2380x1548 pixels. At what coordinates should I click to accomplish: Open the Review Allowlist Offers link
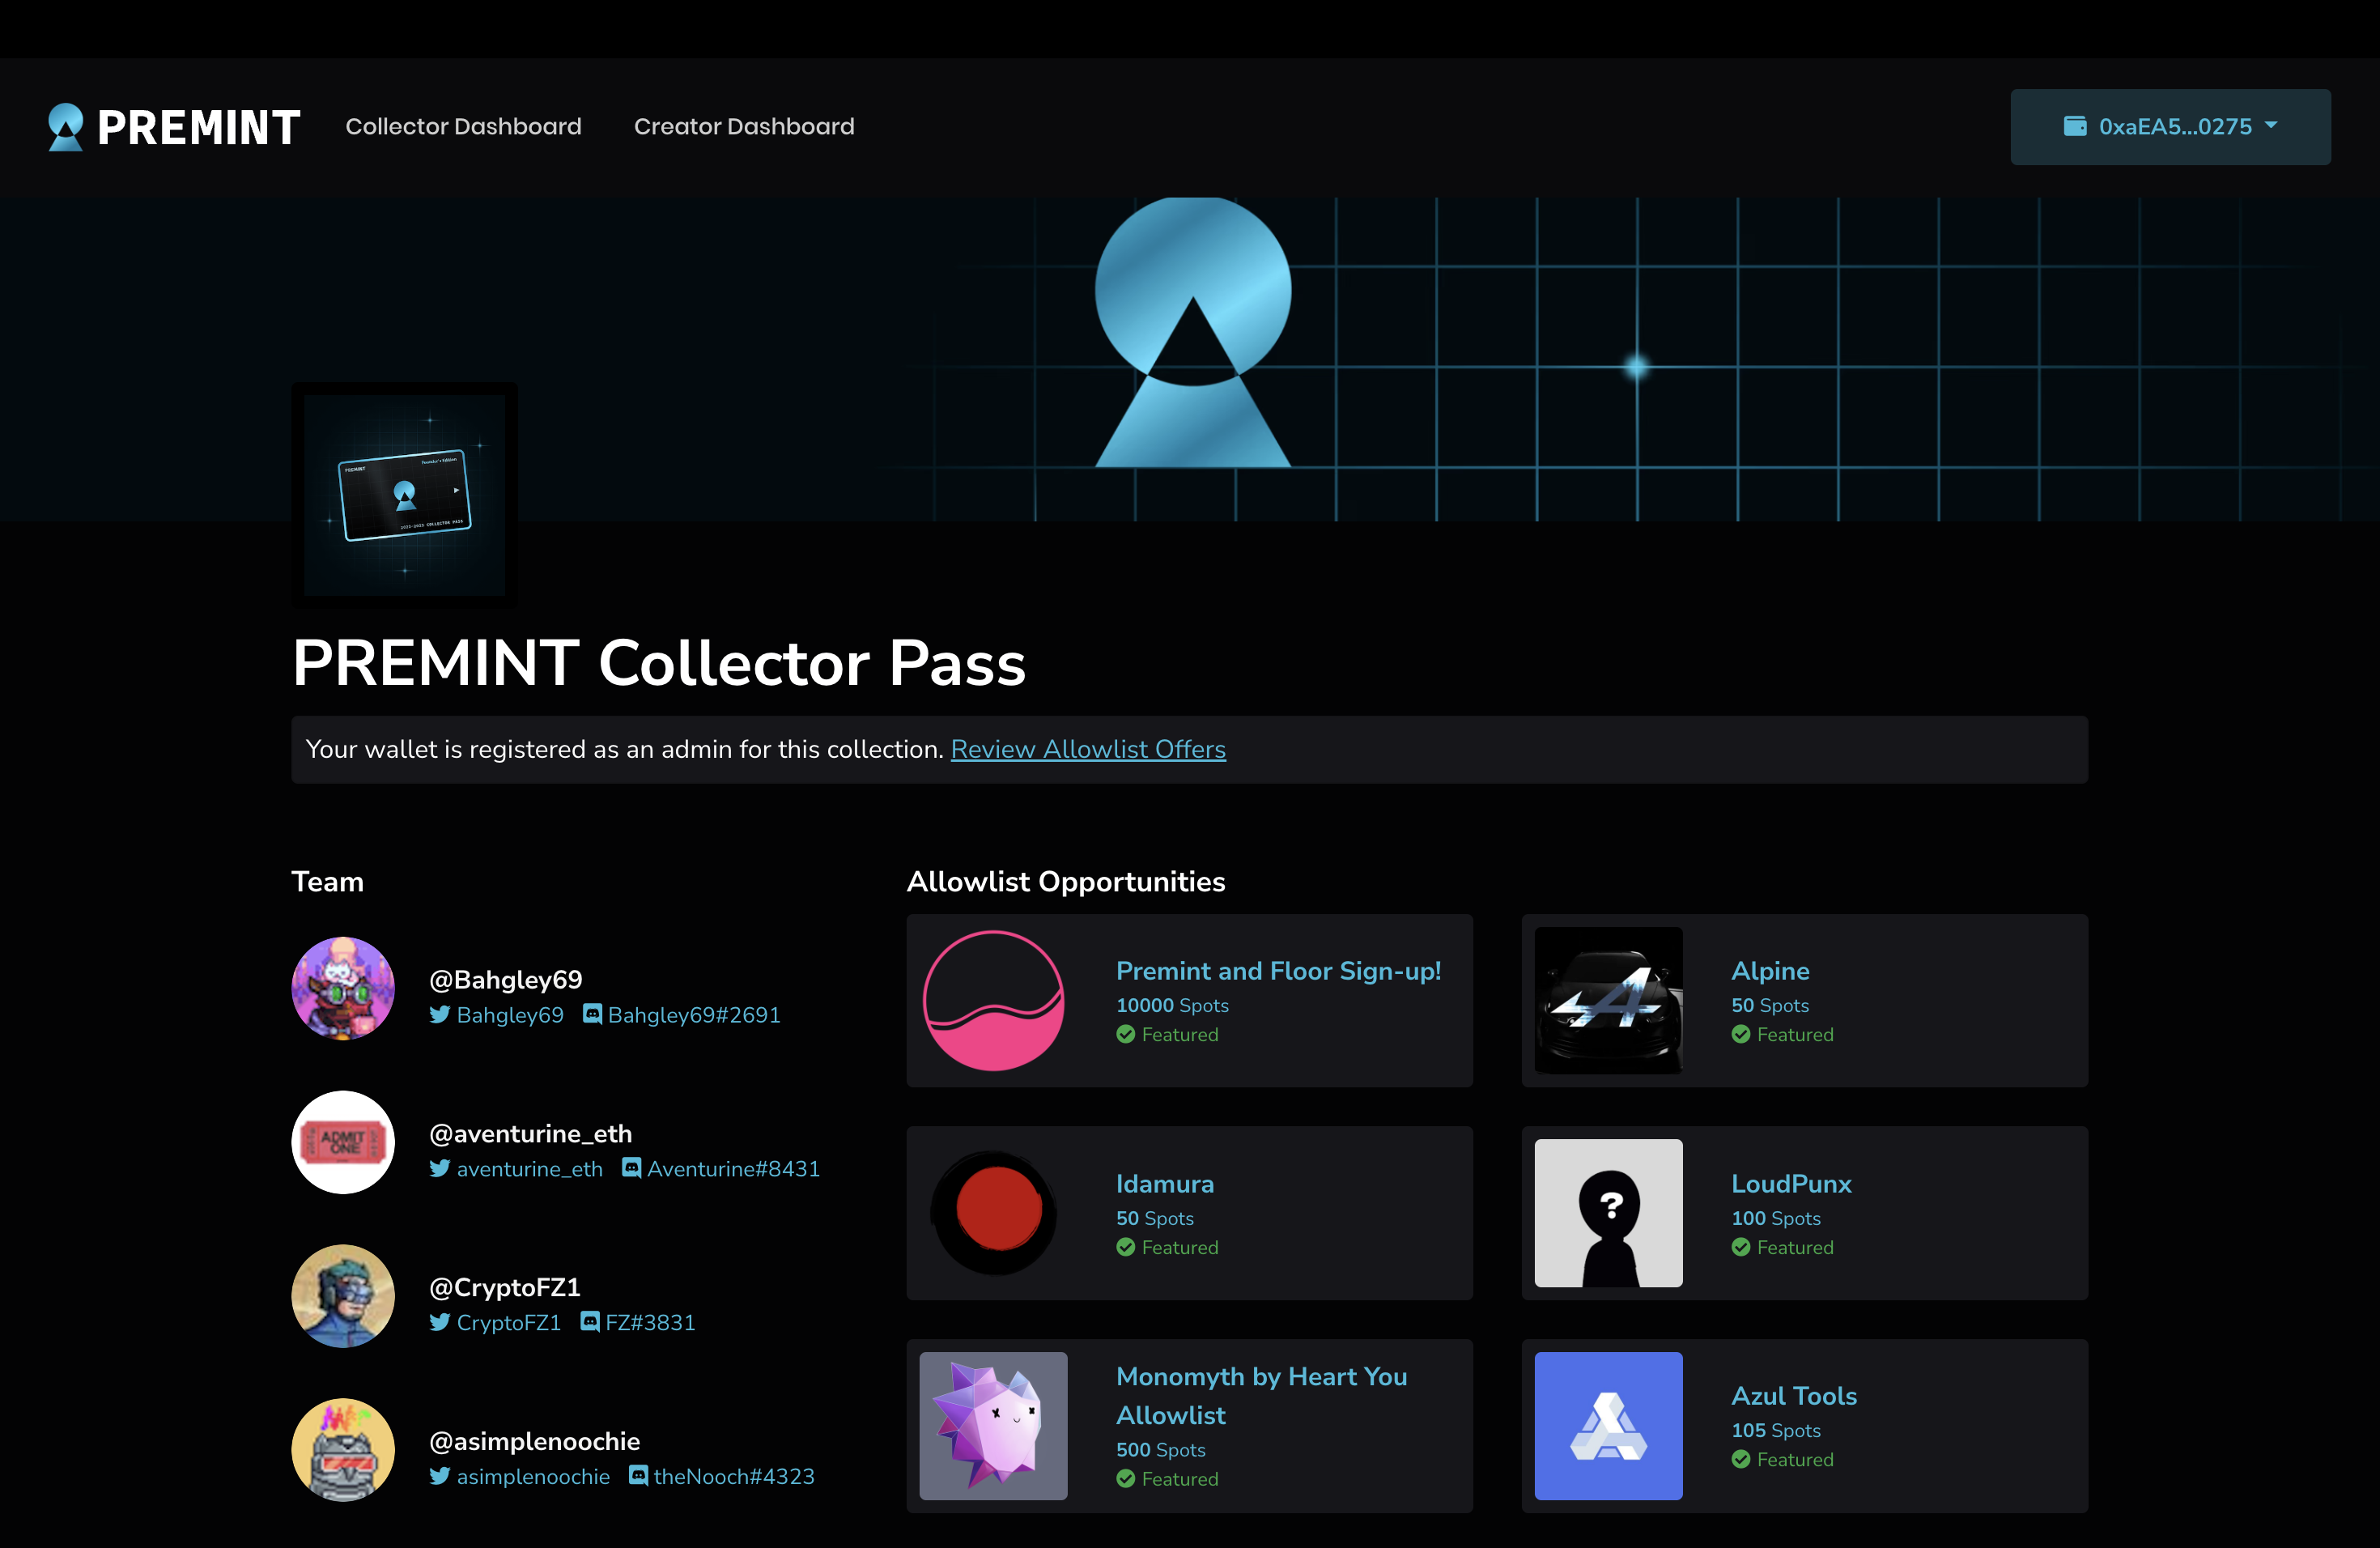point(1088,749)
